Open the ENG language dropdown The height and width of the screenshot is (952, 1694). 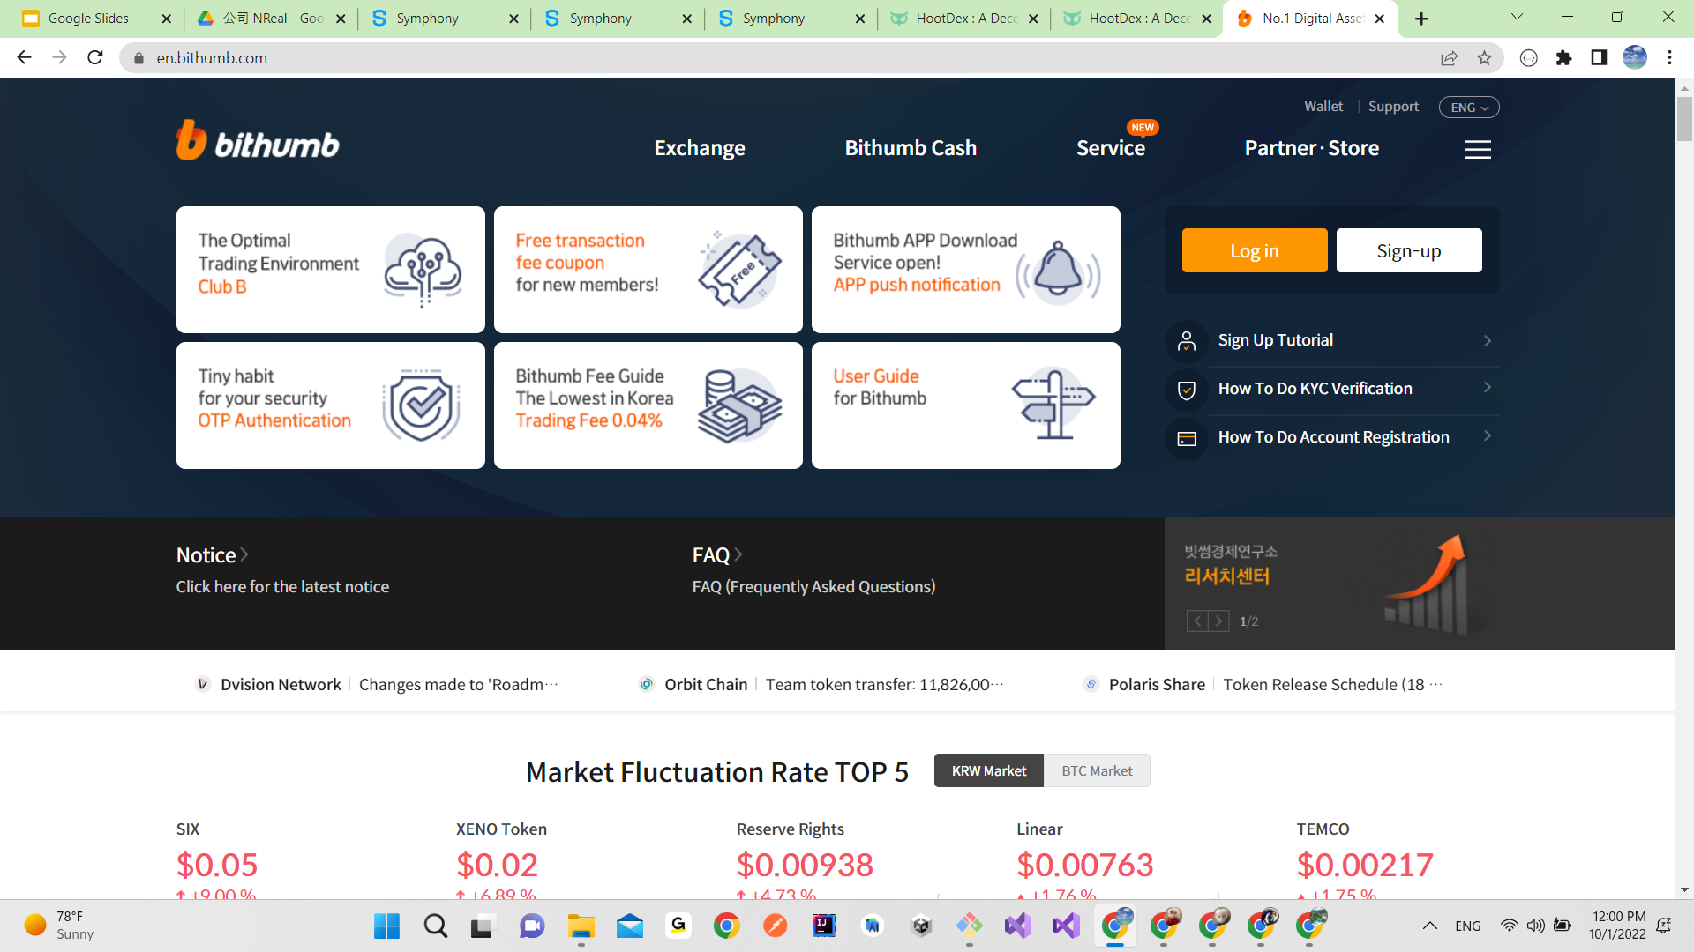(1468, 107)
